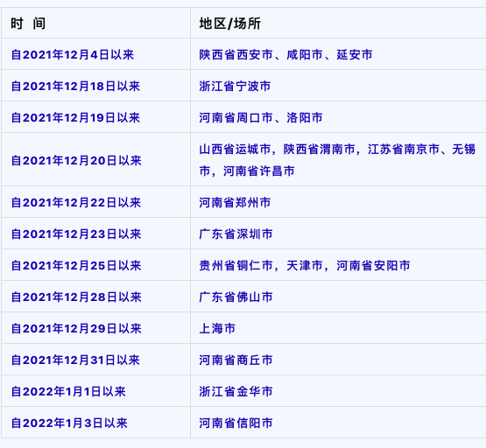Select date cell 自2021年12月19日以来

[75, 117]
